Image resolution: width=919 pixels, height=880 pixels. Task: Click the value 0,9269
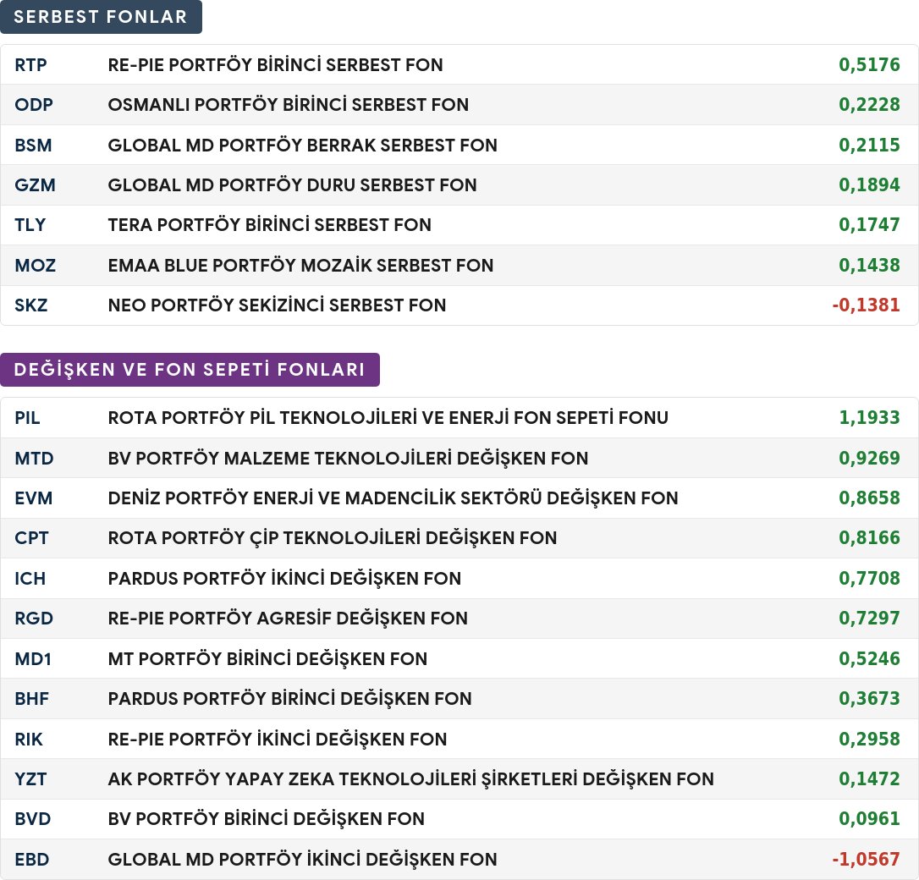pos(869,458)
